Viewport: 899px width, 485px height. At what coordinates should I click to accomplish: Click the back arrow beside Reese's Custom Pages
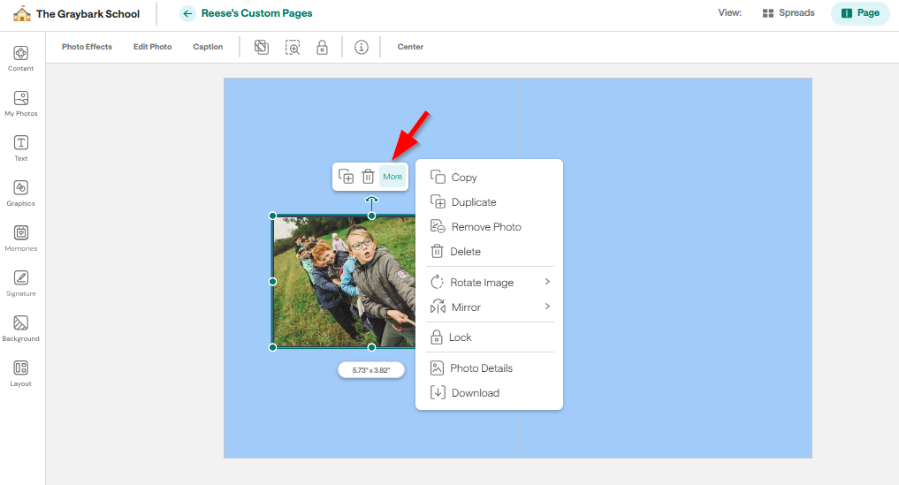tap(187, 13)
